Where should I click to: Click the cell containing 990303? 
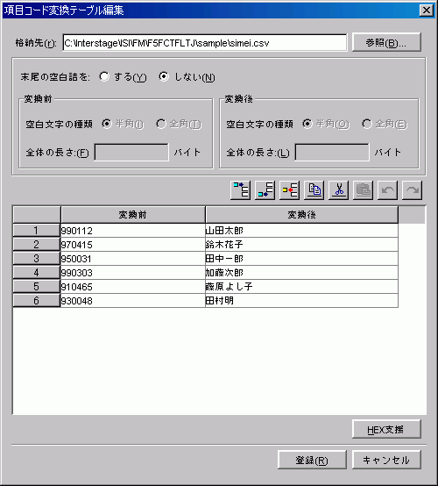133,273
